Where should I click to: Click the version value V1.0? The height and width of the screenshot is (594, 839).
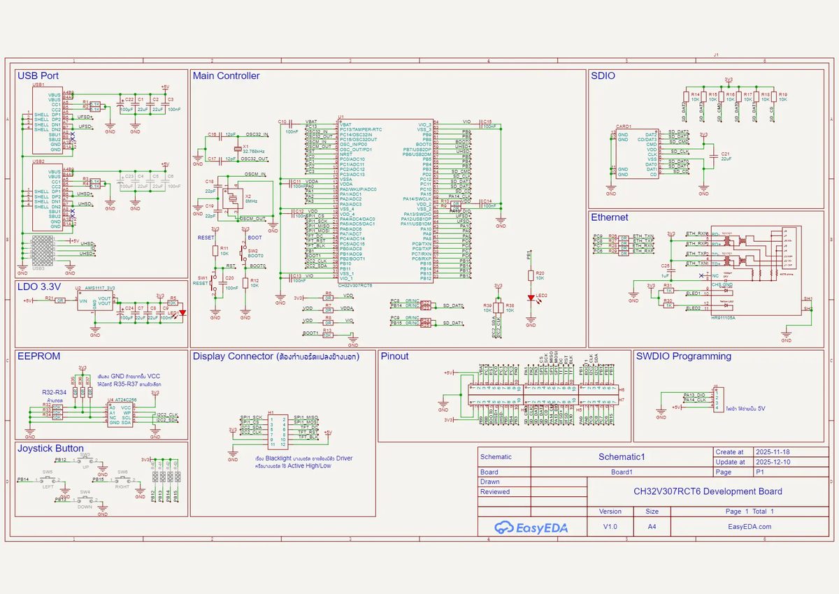[610, 526]
